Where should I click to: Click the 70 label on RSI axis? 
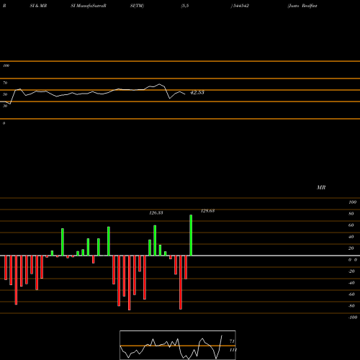5,83
